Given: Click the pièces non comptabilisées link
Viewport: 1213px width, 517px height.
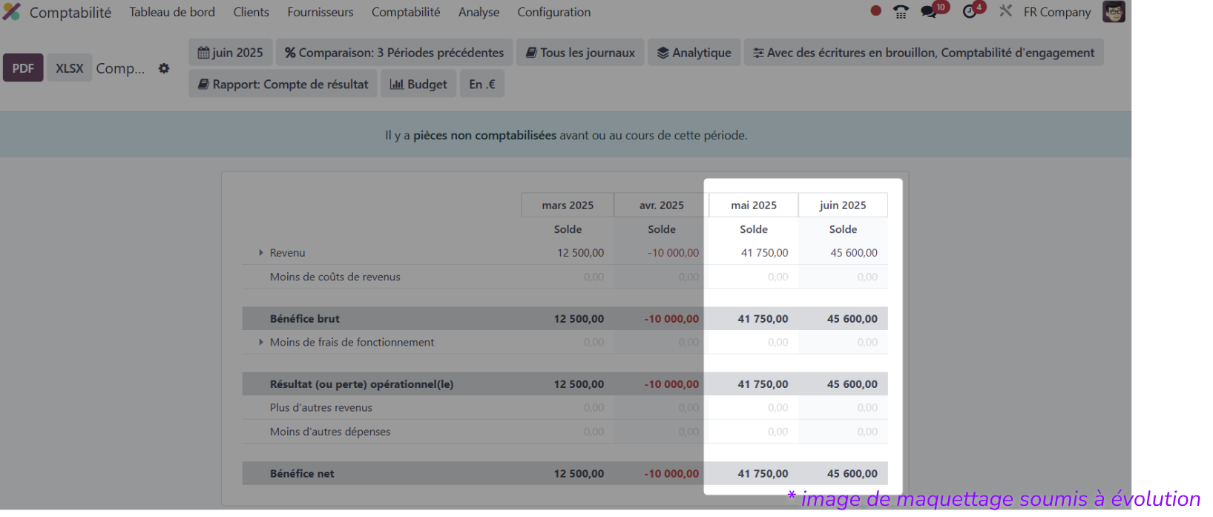Looking at the screenshot, I should 484,135.
